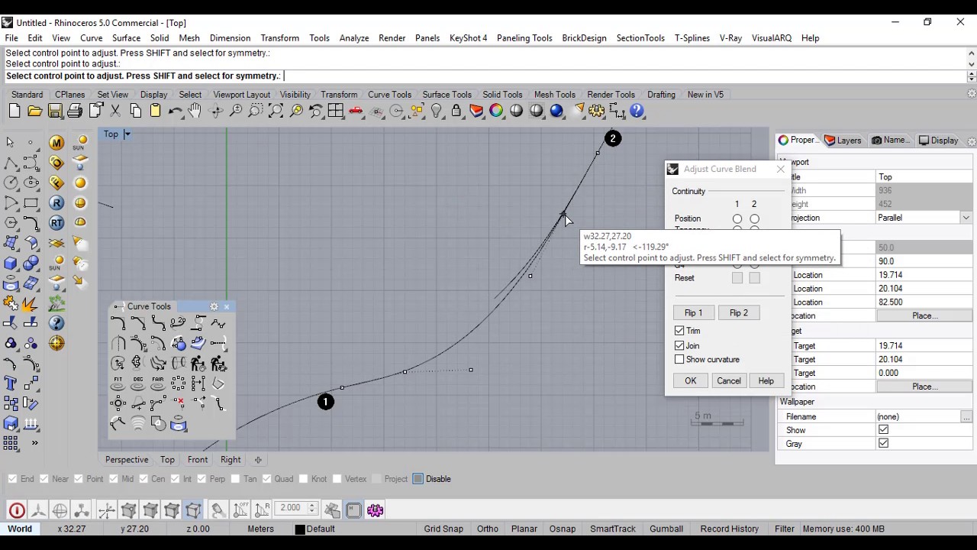The image size is (977, 550).
Task: Cut selection with scissors icon
Action: pyautogui.click(x=115, y=112)
